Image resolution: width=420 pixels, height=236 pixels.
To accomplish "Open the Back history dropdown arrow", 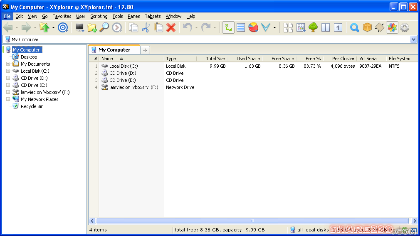I will tap(17, 27).
